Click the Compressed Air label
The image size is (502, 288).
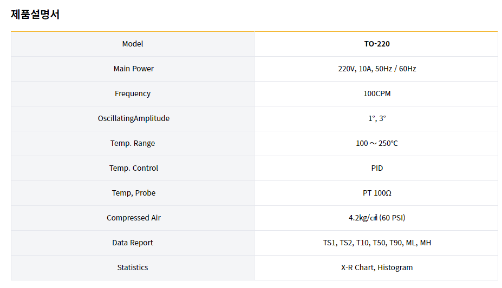134,218
